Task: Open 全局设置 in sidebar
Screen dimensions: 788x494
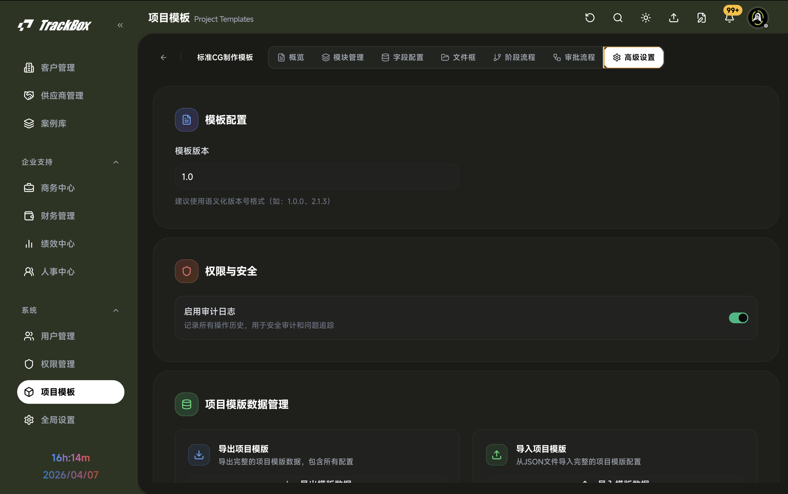Action: click(71, 420)
